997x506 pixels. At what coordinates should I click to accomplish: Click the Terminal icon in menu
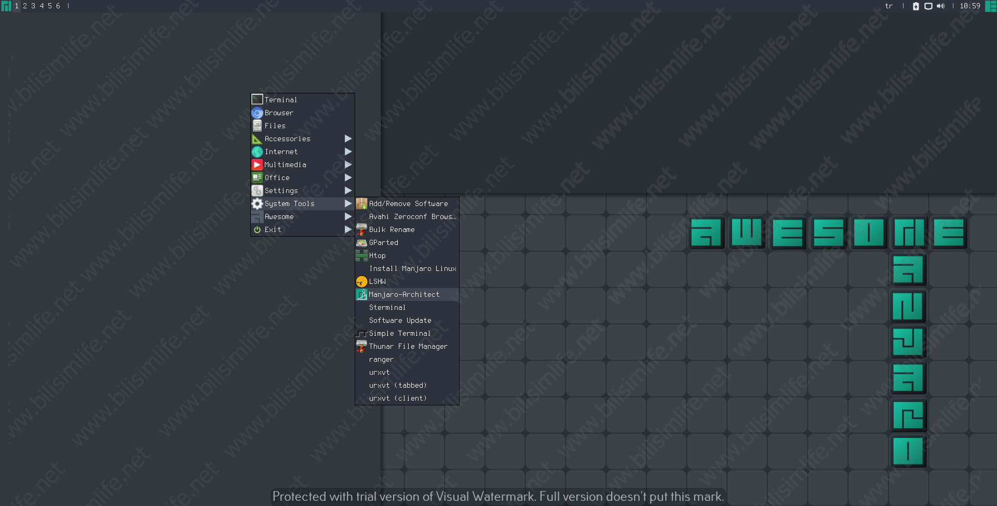257,100
